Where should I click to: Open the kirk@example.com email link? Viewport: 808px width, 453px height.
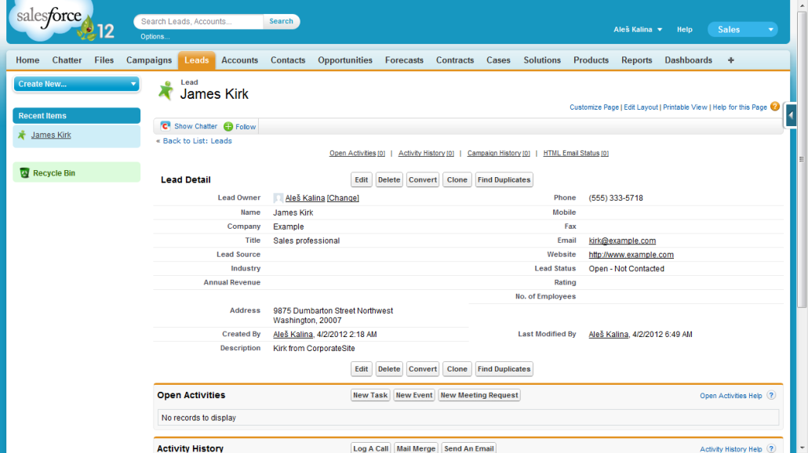pos(622,241)
